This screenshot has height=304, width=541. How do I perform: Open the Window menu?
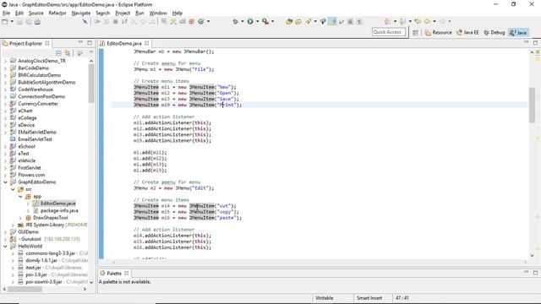(158, 14)
